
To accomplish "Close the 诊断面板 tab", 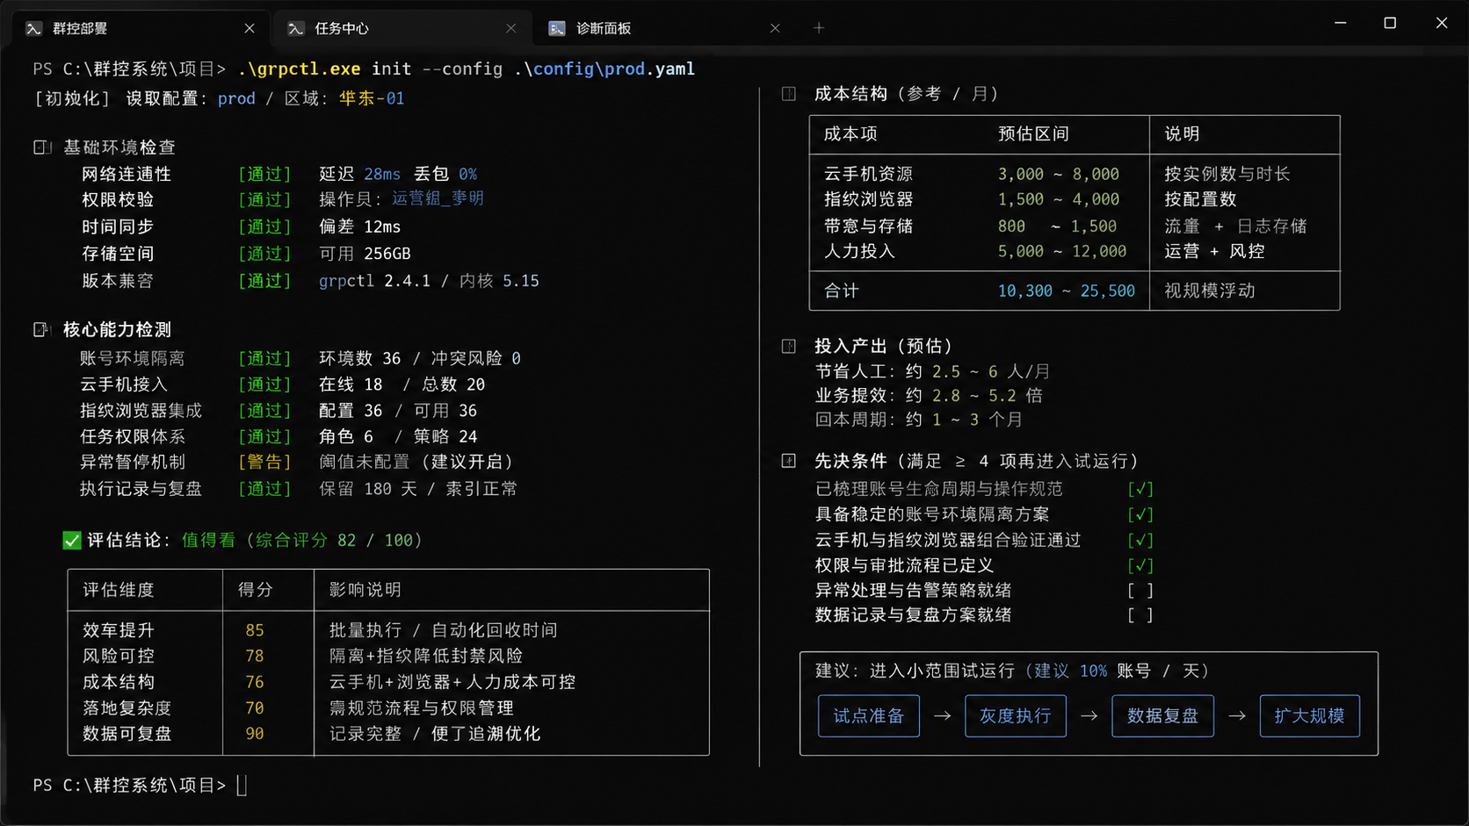I will [775, 28].
